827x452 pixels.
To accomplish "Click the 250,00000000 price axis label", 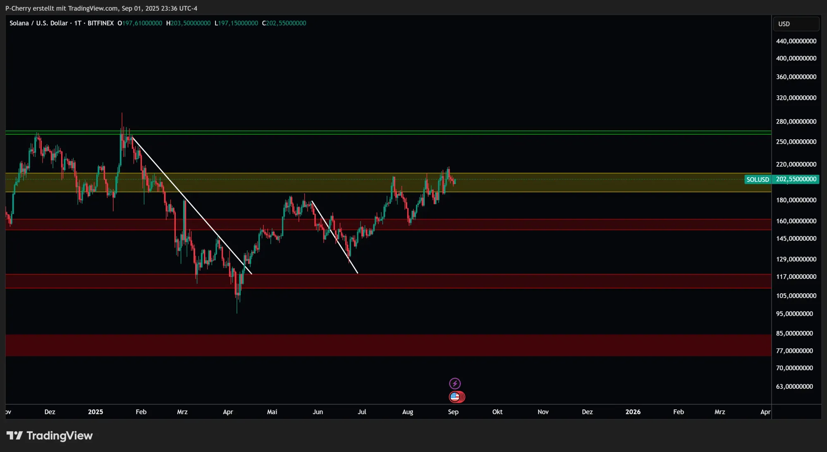I will pos(796,142).
